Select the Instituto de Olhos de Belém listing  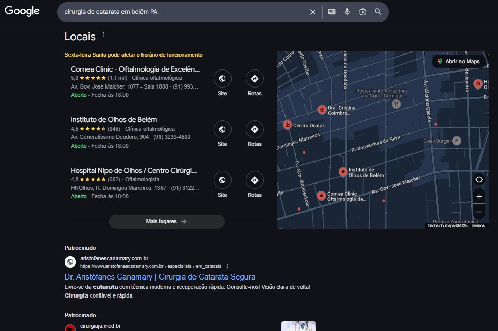point(114,120)
